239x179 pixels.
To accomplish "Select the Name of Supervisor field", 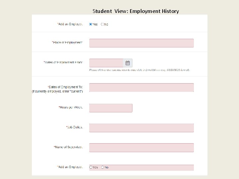I will coord(141,148).
